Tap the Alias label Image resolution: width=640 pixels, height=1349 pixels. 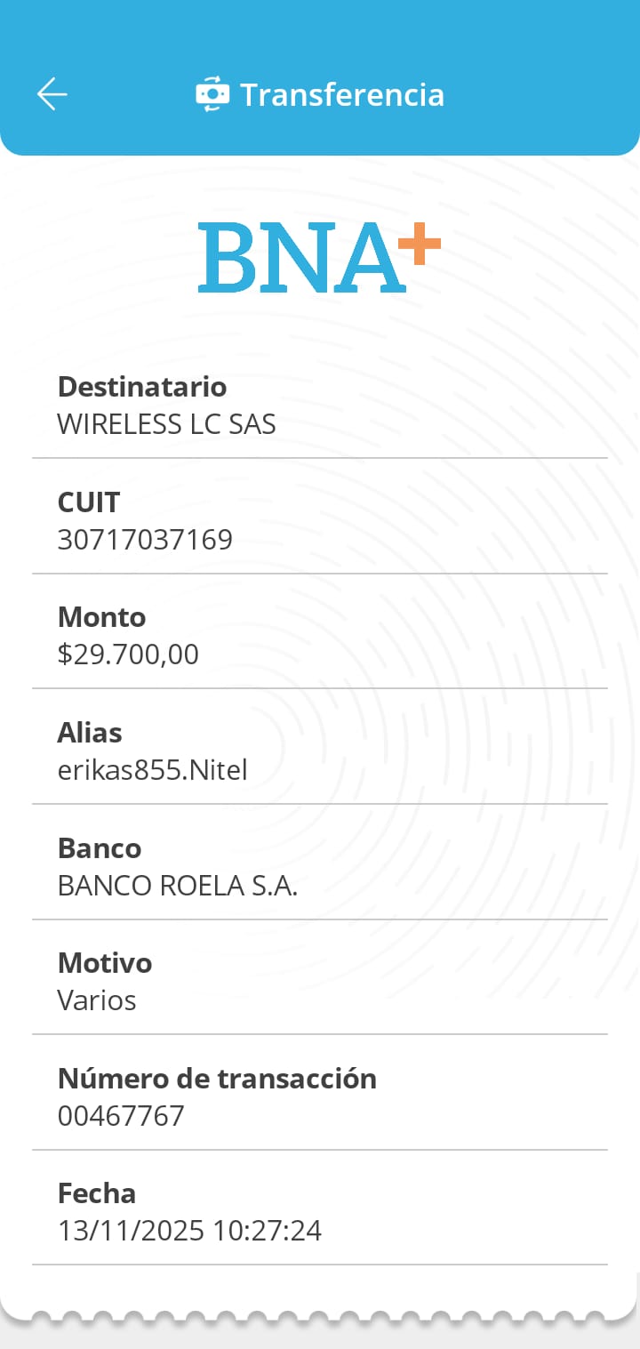[90, 733]
